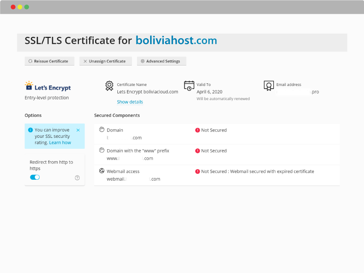Click the help question mark icon
This screenshot has width=364, height=273.
coord(77,178)
